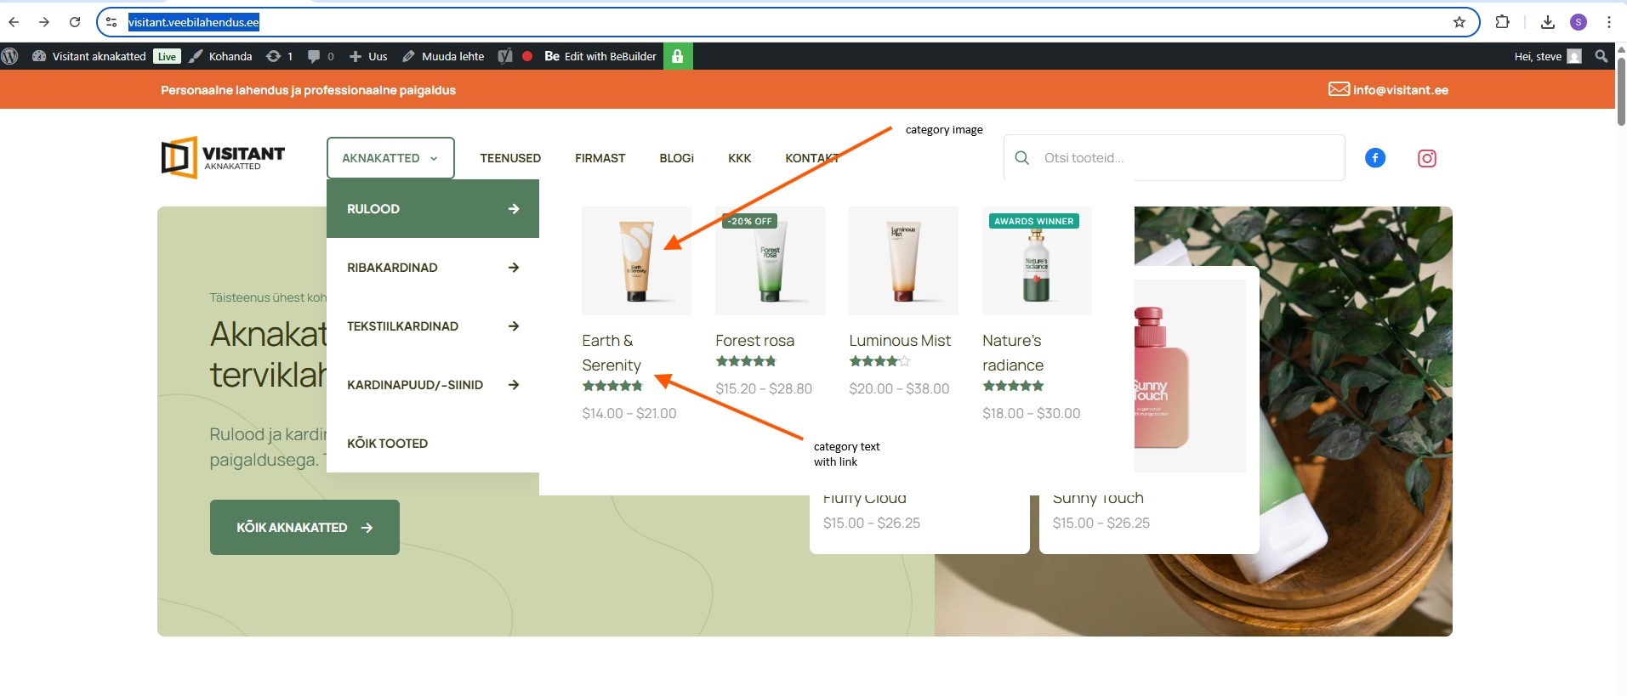The height and width of the screenshot is (696, 1627).
Task: Click the WordPress logo in admin bar
Action: coord(10,56)
